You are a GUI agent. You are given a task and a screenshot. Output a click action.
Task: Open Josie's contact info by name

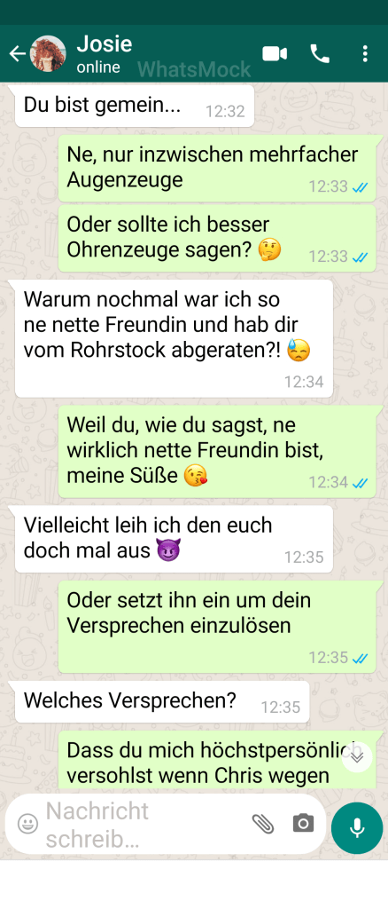click(x=105, y=43)
